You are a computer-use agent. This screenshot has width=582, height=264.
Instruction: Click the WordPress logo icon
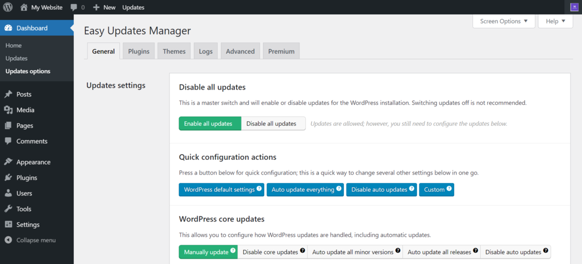[x=8, y=7]
